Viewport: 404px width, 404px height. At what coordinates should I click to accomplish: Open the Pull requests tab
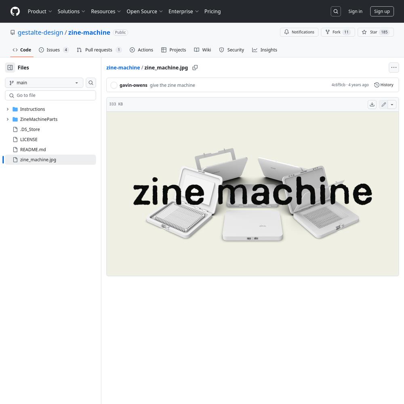click(x=99, y=50)
